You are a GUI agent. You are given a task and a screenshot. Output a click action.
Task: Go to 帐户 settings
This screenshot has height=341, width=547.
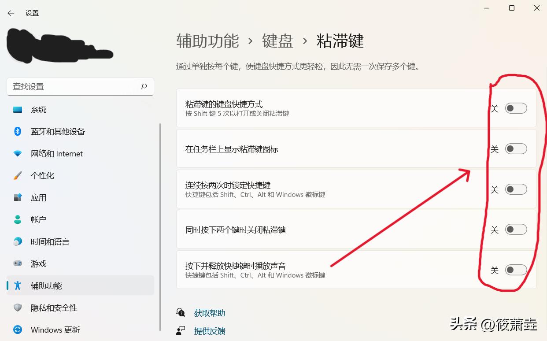point(38,219)
